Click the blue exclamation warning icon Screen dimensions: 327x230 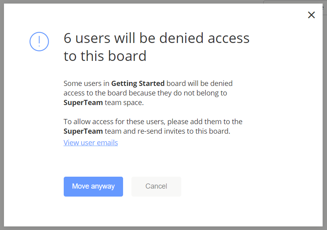[39, 41]
